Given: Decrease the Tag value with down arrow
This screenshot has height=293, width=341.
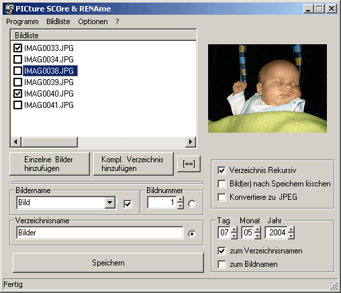Looking at the screenshot, I should click(234, 236).
